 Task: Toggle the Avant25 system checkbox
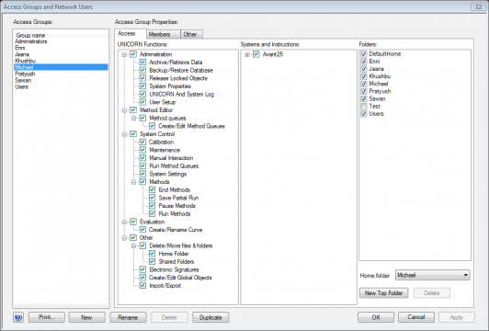click(256, 54)
